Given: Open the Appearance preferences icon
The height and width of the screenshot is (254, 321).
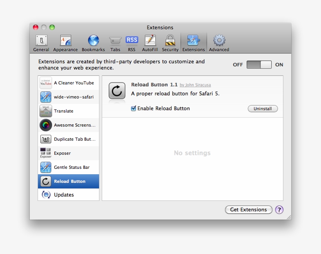Looking at the screenshot, I should [x=65, y=40].
